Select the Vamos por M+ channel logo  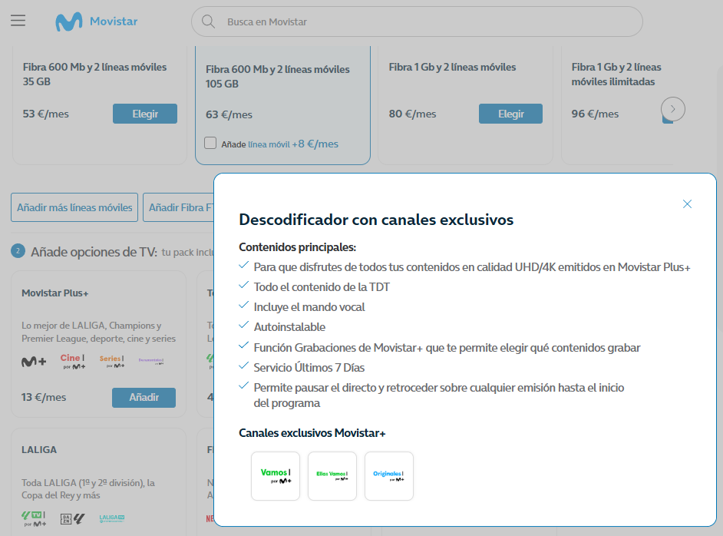click(x=275, y=475)
